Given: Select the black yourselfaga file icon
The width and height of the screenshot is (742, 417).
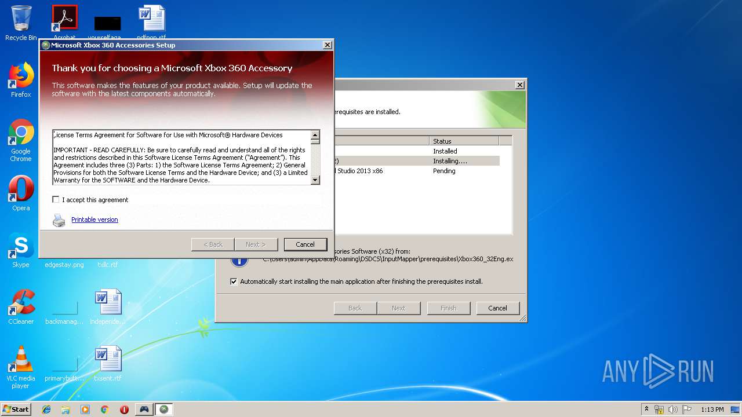Looking at the screenshot, I should click(x=107, y=24).
